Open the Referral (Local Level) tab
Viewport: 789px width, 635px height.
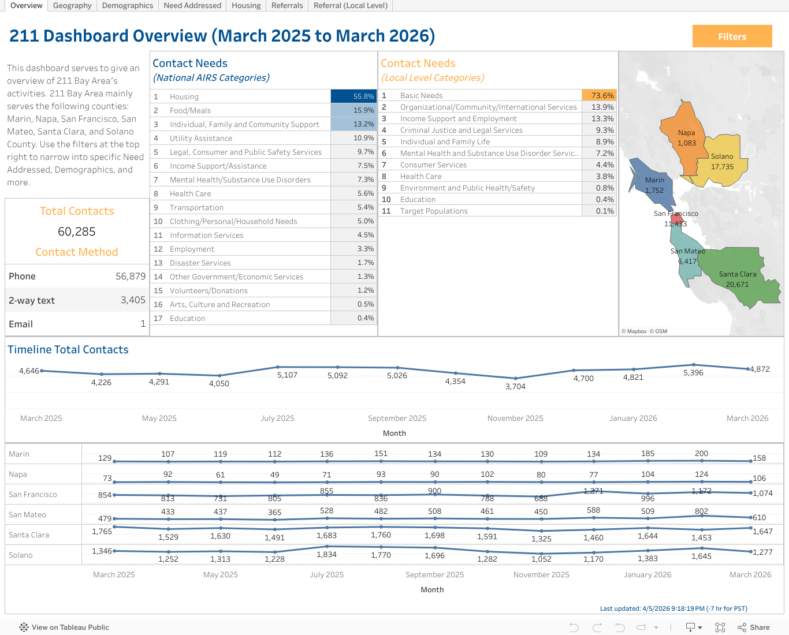350,5
